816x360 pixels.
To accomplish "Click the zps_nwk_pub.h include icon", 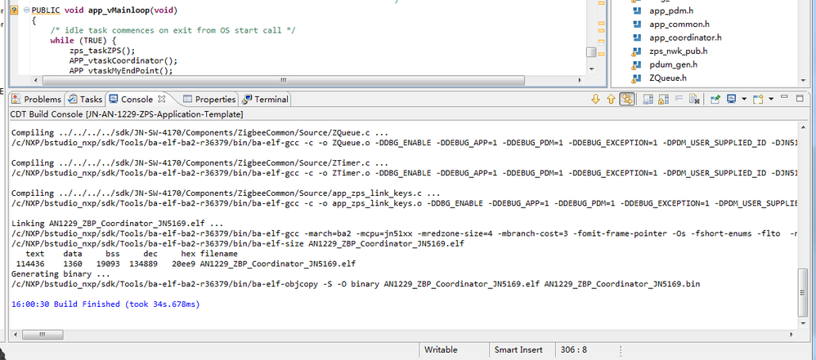I will [x=636, y=51].
